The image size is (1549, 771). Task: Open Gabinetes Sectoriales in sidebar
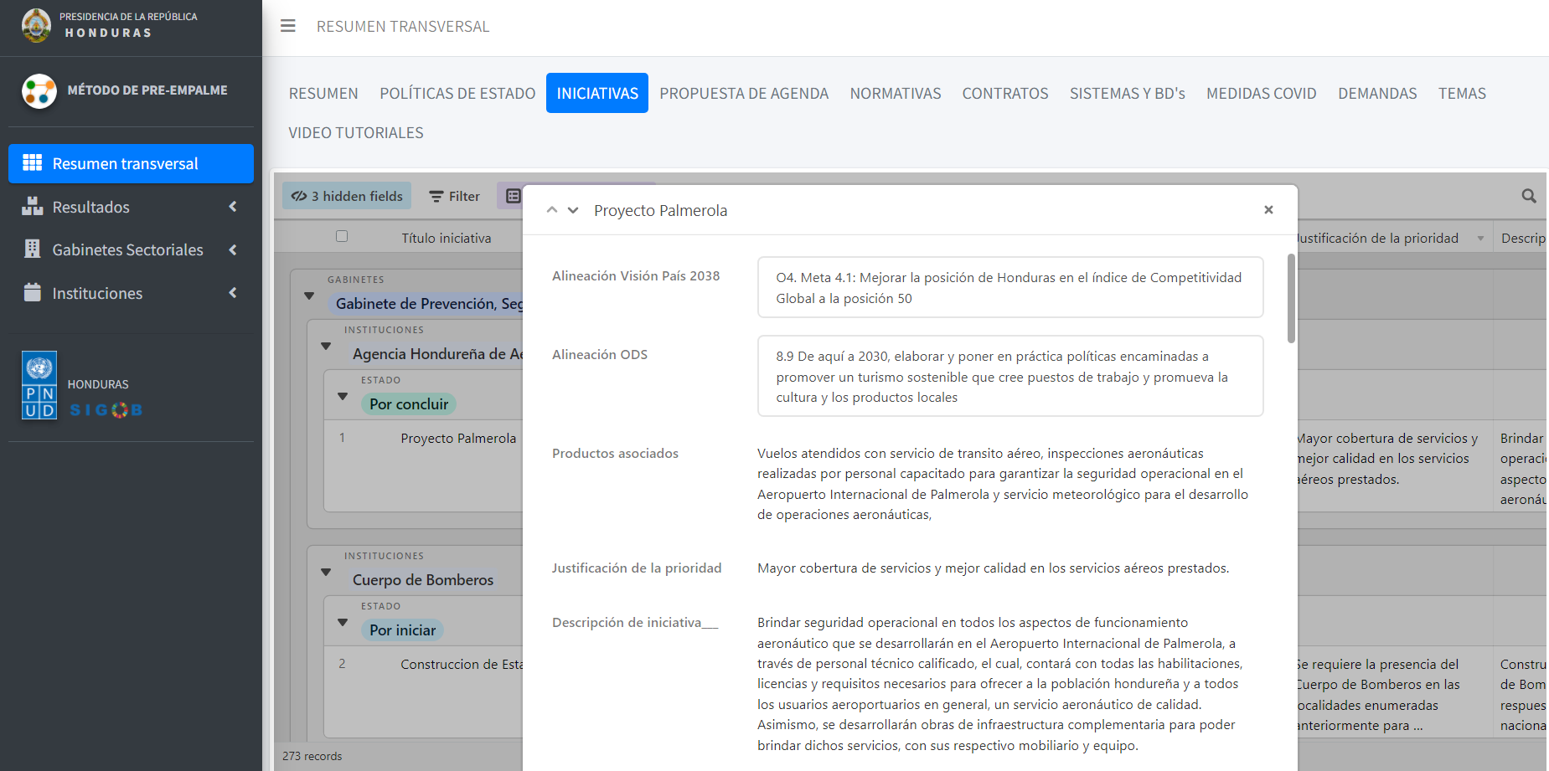tap(131, 249)
